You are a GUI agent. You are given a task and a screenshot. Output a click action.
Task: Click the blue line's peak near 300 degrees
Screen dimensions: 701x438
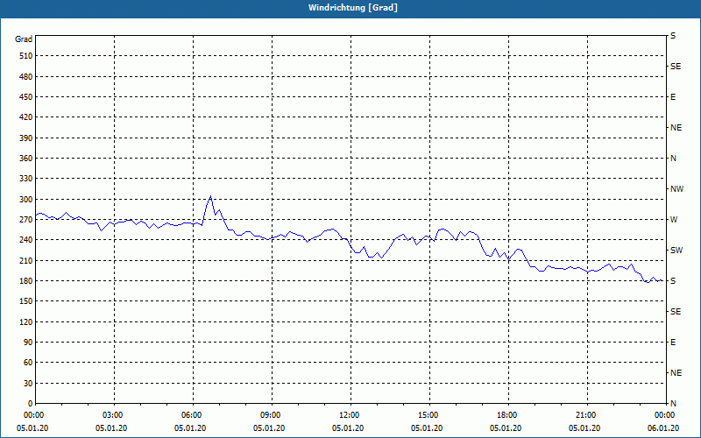(210, 195)
